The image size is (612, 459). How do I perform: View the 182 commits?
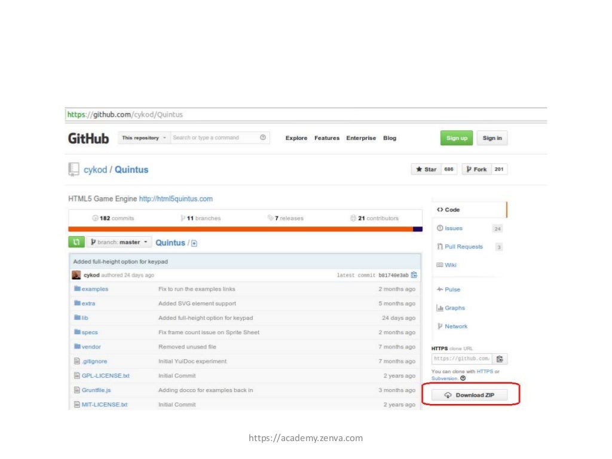[x=113, y=218]
